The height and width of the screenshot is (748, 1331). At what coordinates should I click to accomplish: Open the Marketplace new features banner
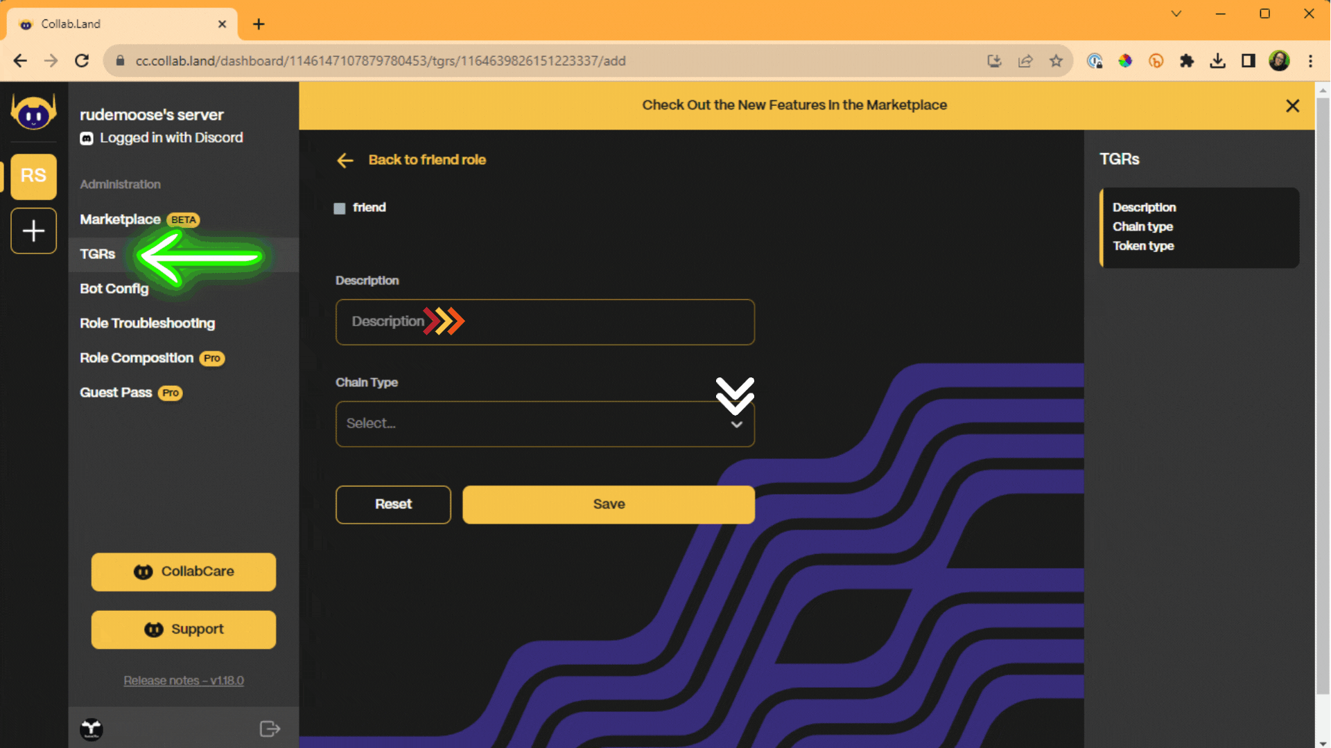(x=794, y=105)
